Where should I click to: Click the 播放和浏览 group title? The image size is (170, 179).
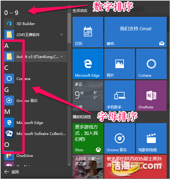tap(82, 117)
